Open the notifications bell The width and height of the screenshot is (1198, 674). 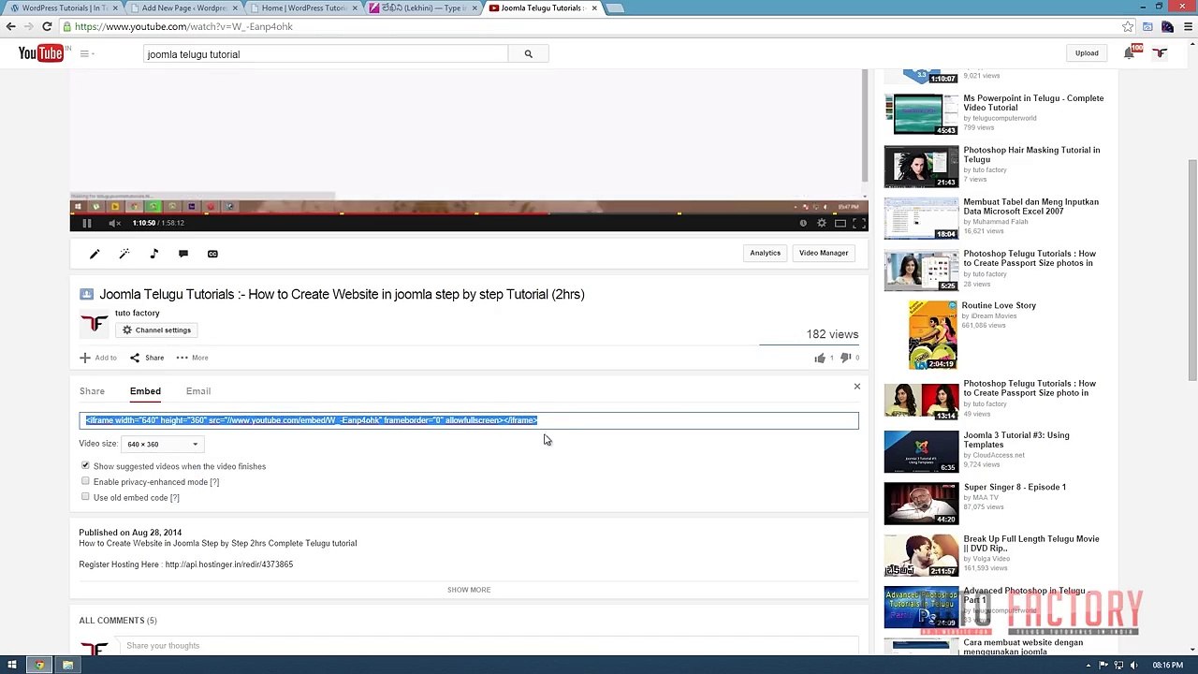point(1130,53)
